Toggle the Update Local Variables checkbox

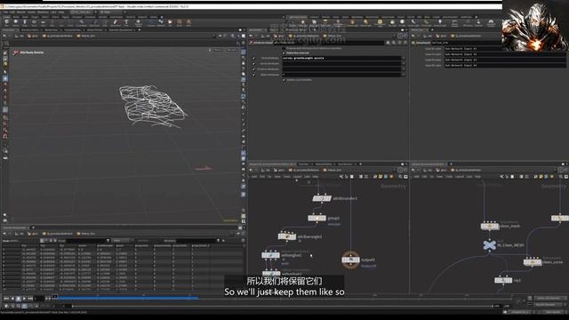pos(284,80)
